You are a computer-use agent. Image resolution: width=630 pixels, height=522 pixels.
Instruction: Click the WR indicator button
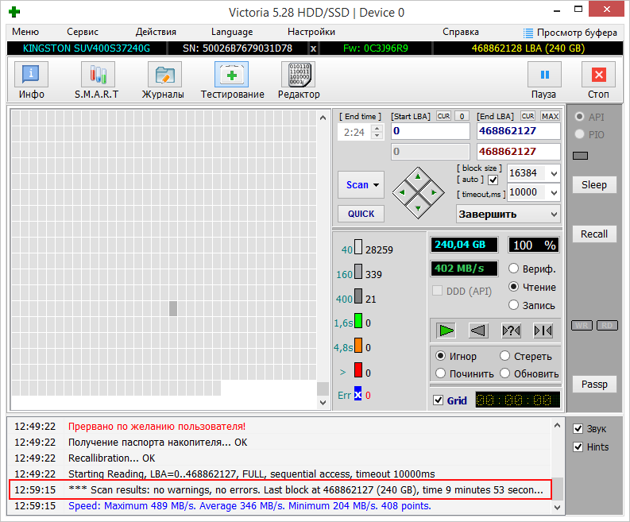point(582,325)
